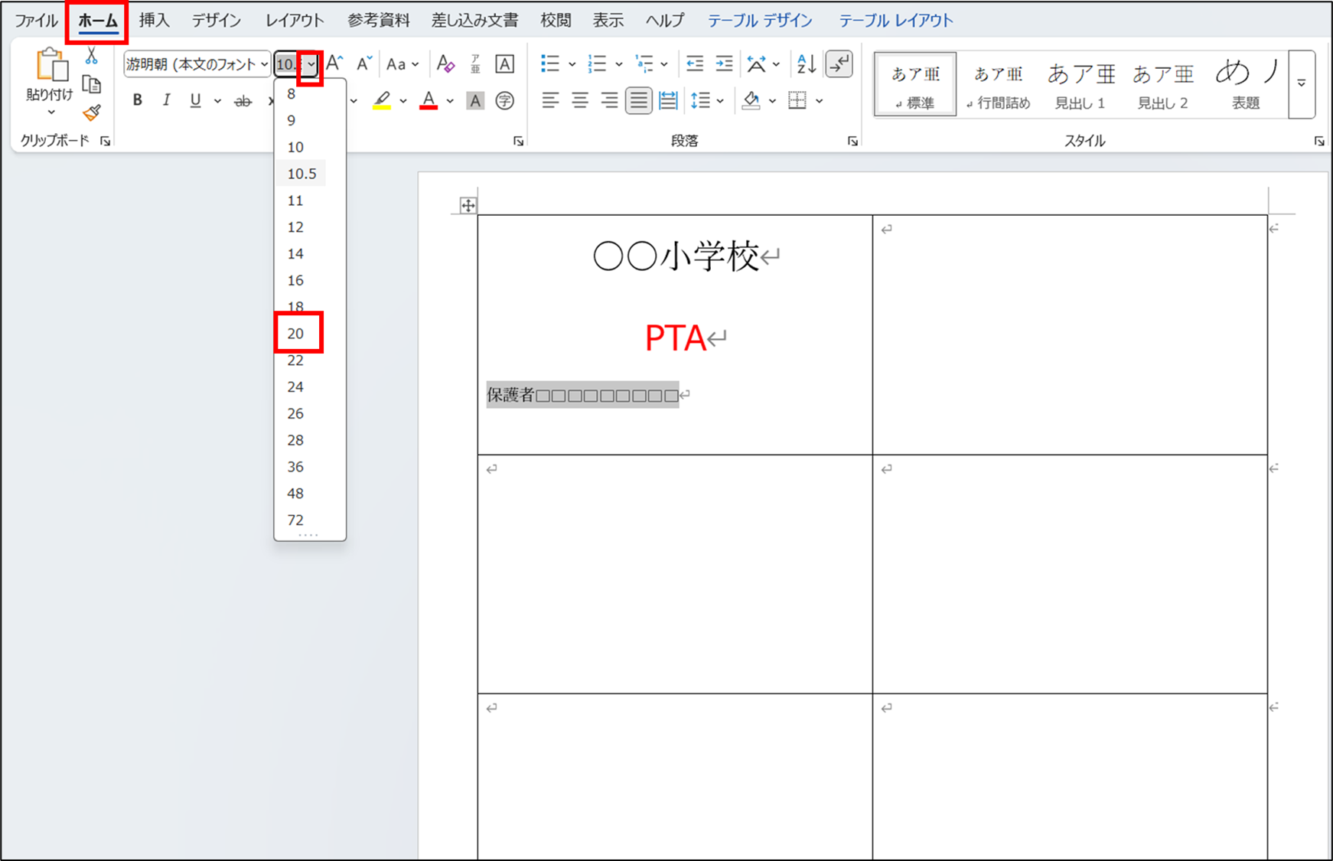This screenshot has height=861, width=1333.
Task: Expand the numbering list dropdown arrow
Action: pyautogui.click(x=619, y=64)
